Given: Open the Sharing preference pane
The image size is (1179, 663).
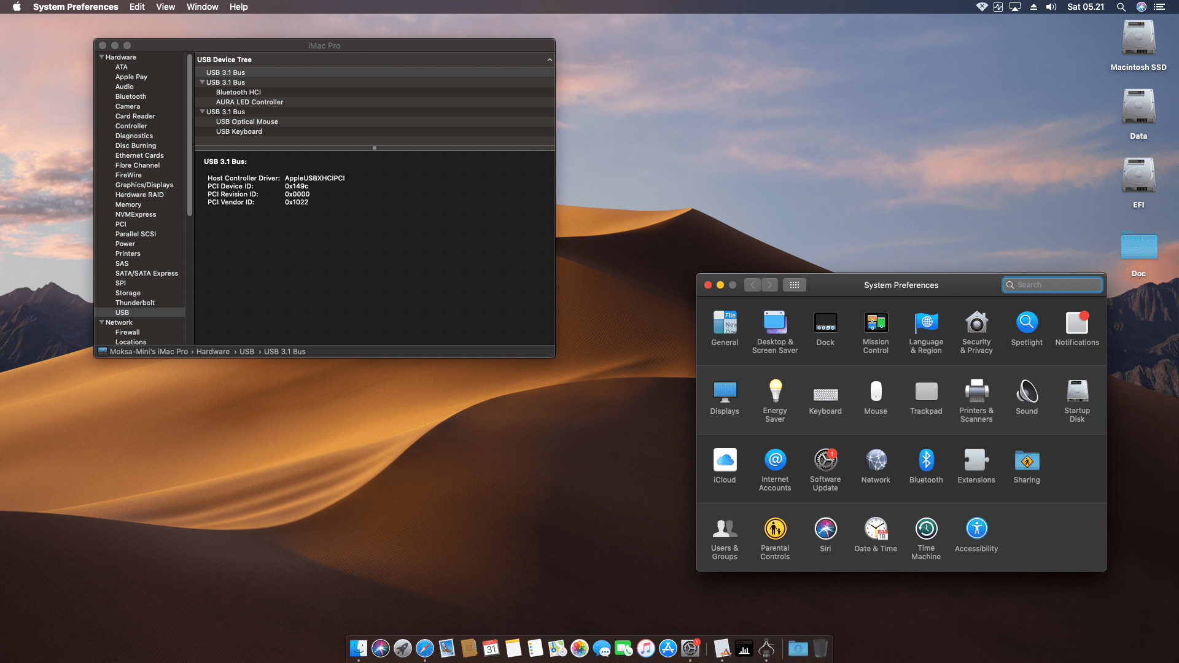Looking at the screenshot, I should (x=1027, y=467).
